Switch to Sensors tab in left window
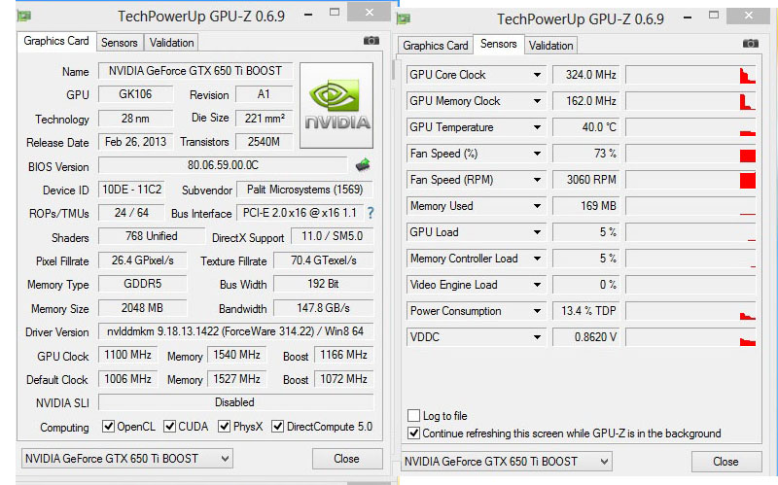778x485 pixels. coord(119,43)
